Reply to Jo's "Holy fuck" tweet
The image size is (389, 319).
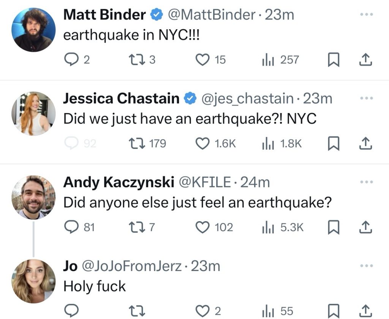(x=71, y=311)
